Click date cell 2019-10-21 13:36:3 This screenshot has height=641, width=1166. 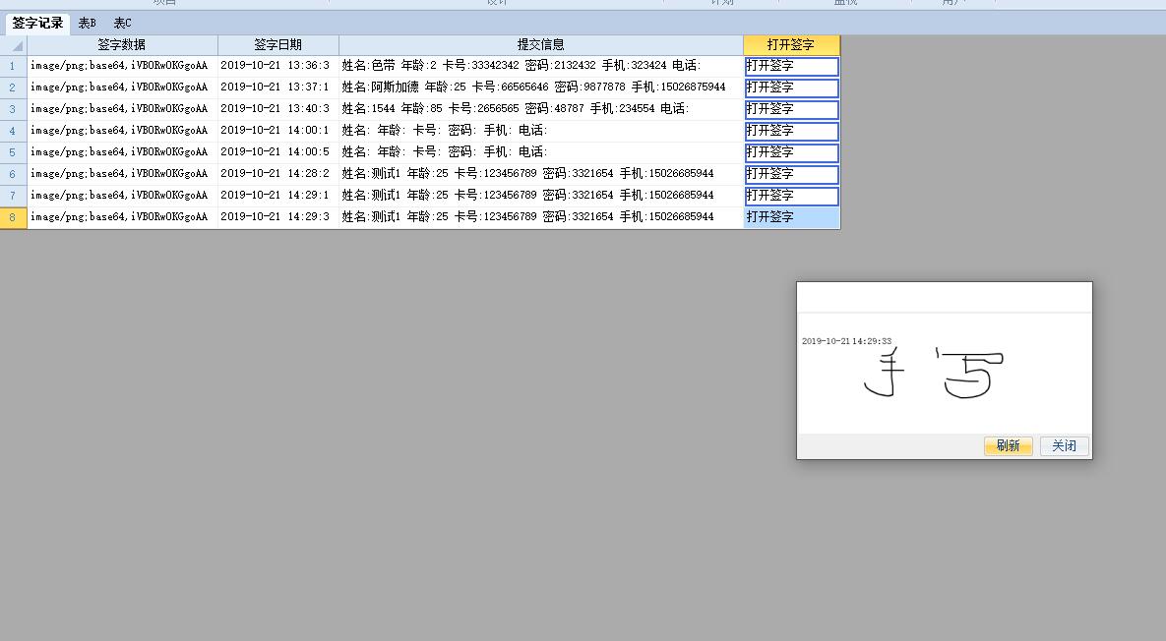(x=278, y=66)
